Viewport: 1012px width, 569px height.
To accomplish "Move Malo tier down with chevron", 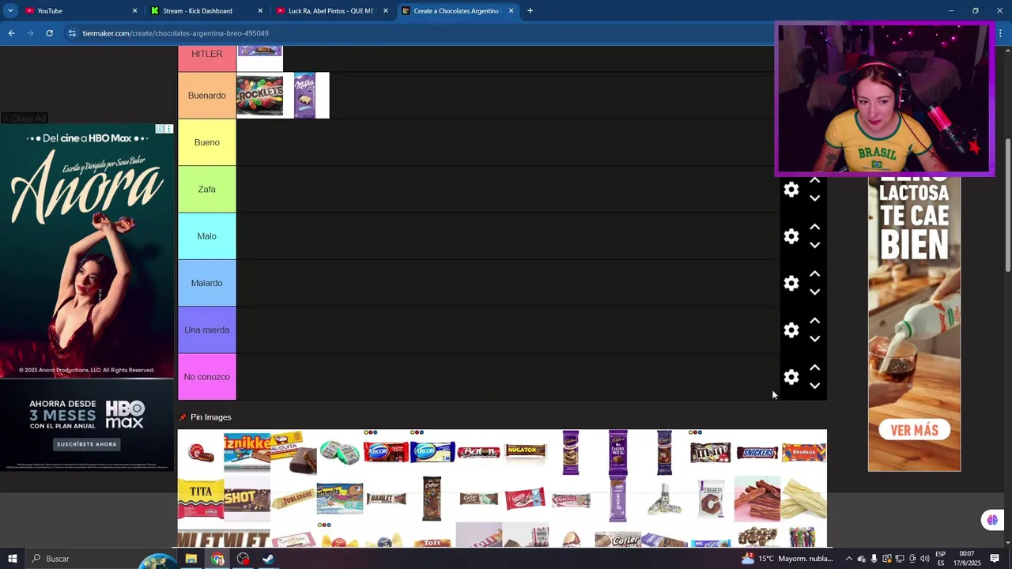I will [x=814, y=245].
